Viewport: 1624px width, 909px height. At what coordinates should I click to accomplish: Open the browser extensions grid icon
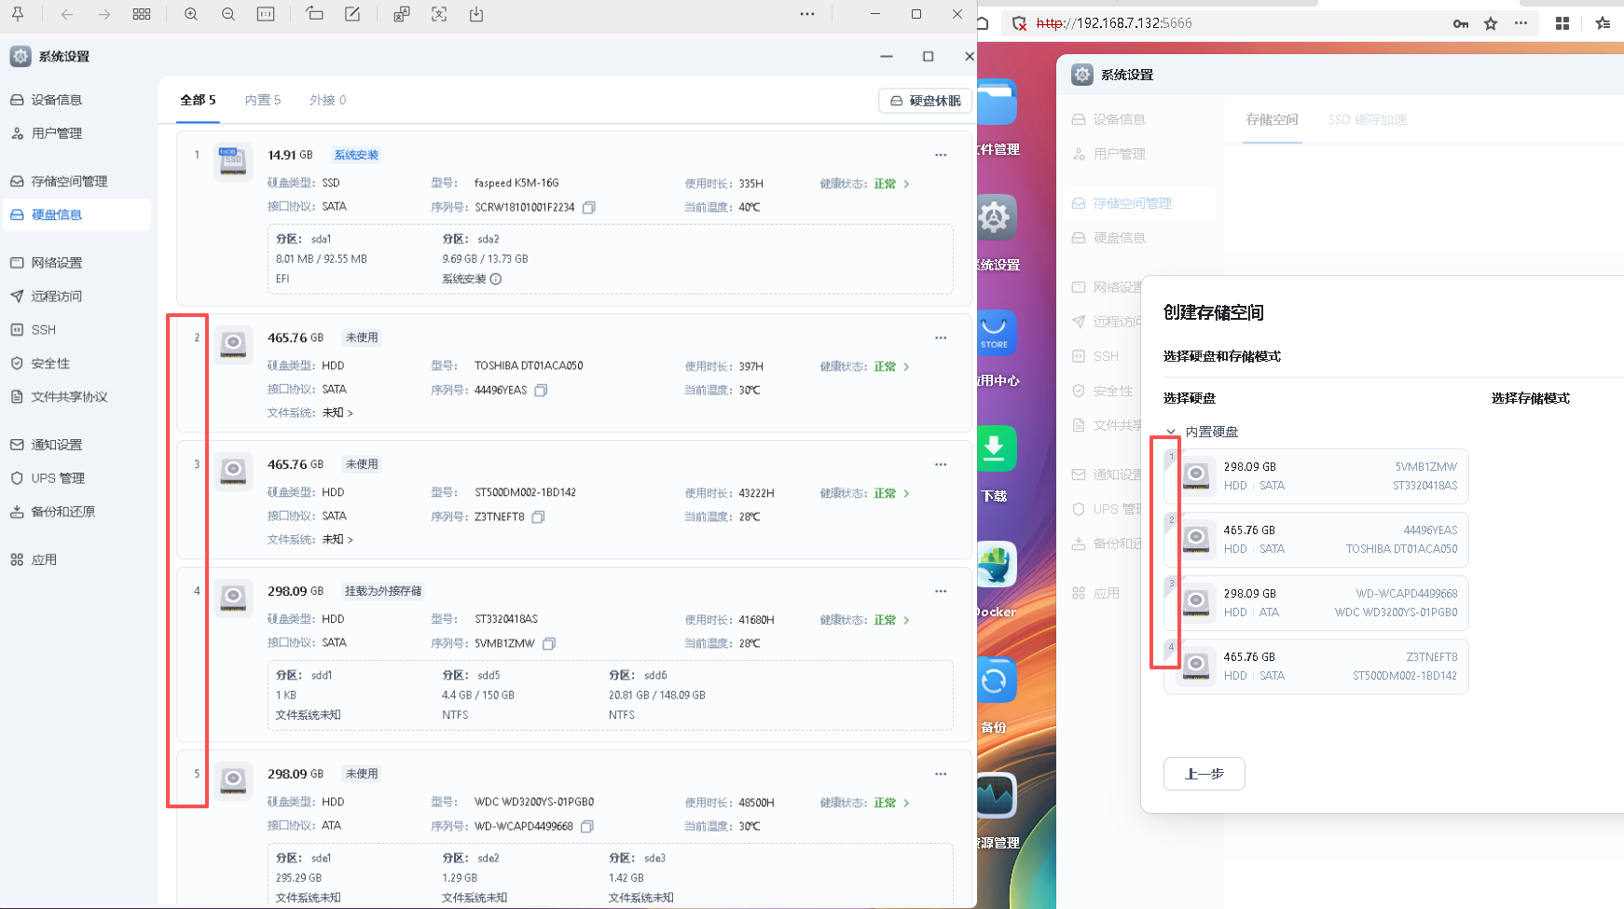coord(1562,23)
